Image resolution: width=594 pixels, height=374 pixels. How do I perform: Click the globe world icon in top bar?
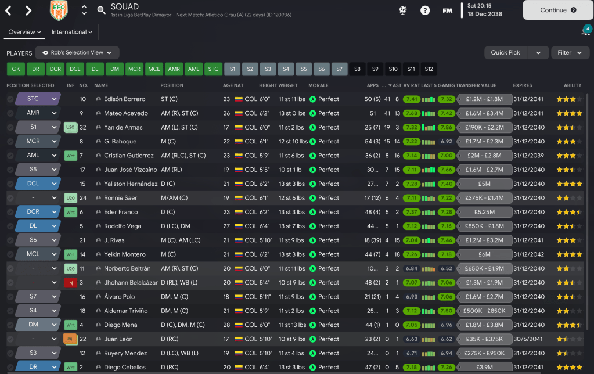point(403,10)
